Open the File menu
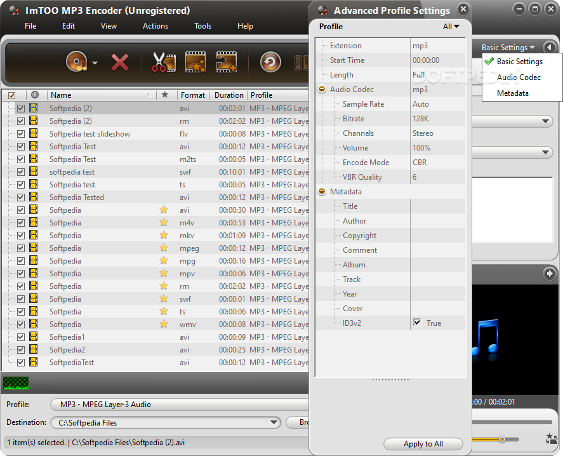Viewport: 563px width, 456px height. tap(30, 26)
